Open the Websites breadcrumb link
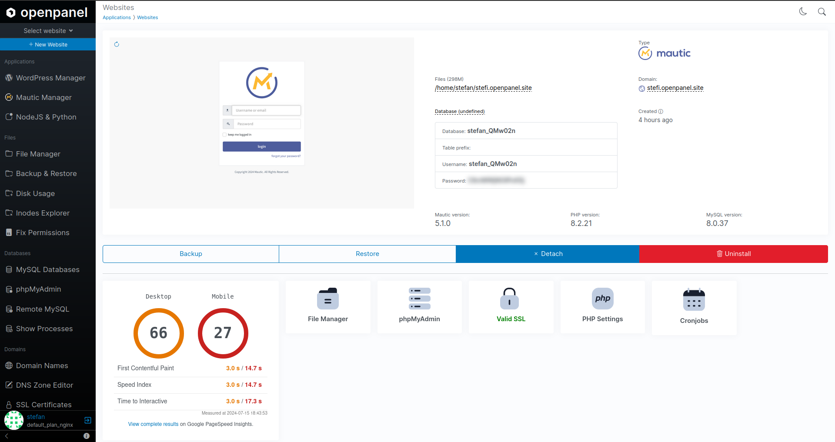This screenshot has width=835, height=442. (147, 17)
